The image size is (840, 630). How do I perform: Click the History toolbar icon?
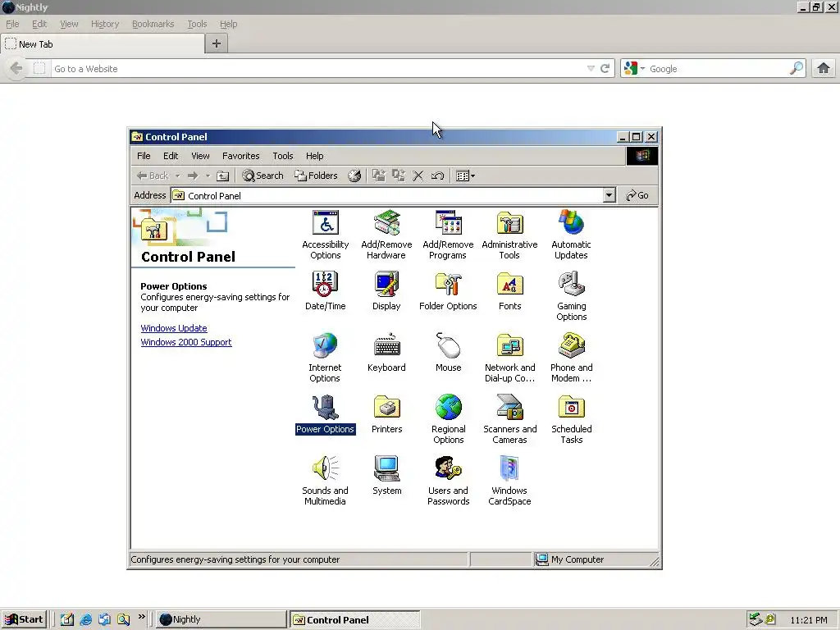tap(354, 176)
